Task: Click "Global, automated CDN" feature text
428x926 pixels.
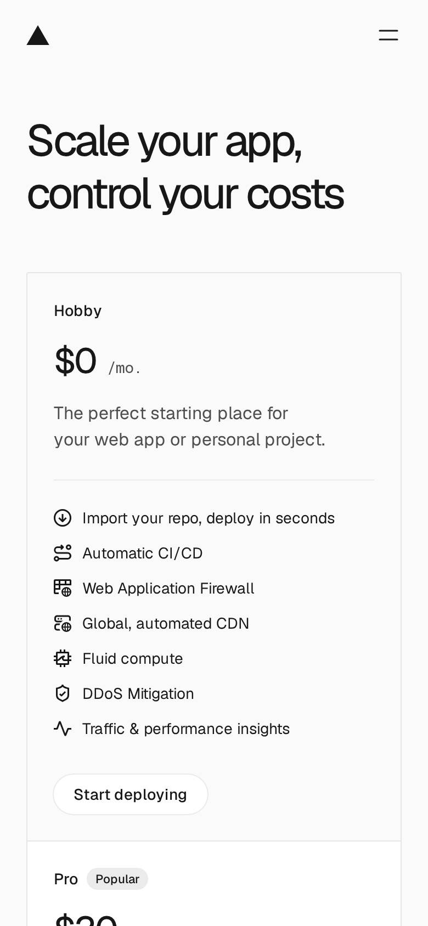Action: (166, 623)
